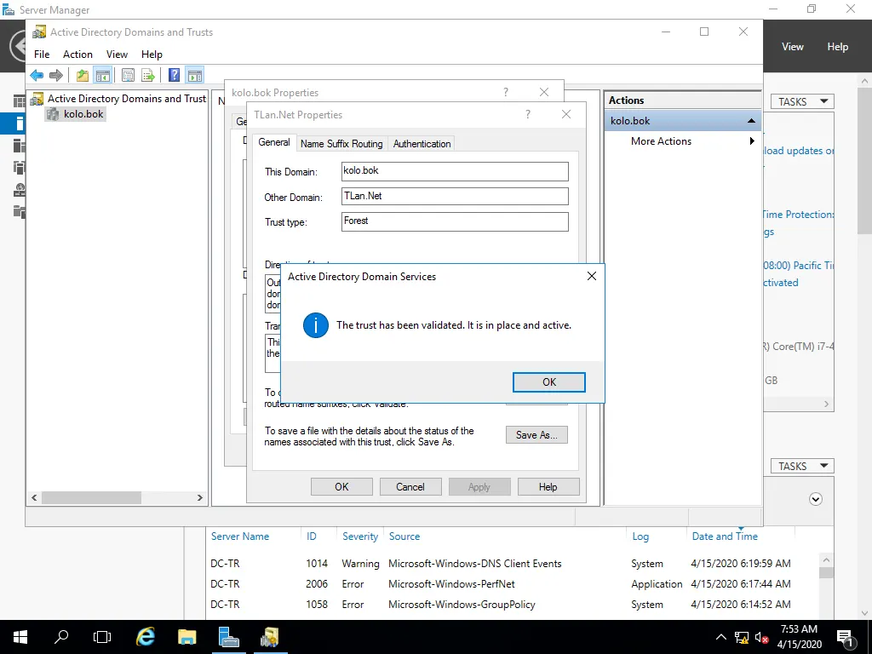Click the taskbar clock showing 7:53 AM
The width and height of the screenshot is (872, 654).
coord(799,637)
